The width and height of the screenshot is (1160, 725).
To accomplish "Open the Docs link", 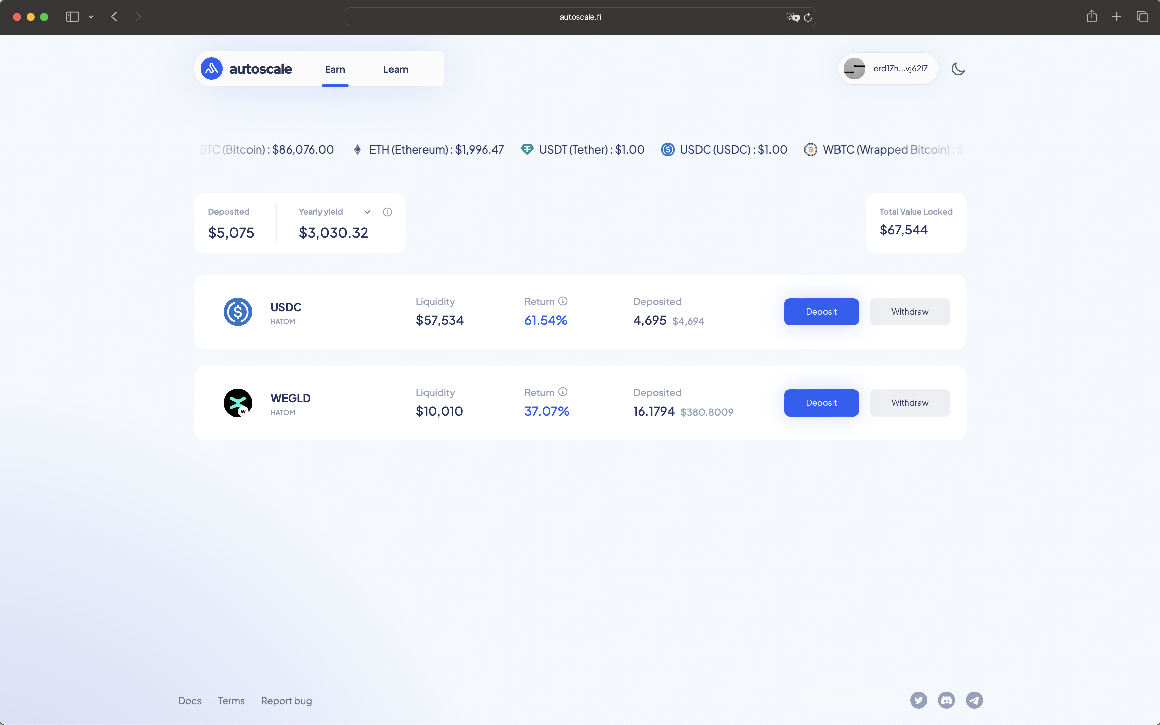I will (x=189, y=701).
